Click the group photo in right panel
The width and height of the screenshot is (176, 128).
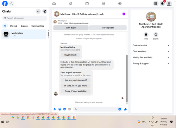pos(151,16)
